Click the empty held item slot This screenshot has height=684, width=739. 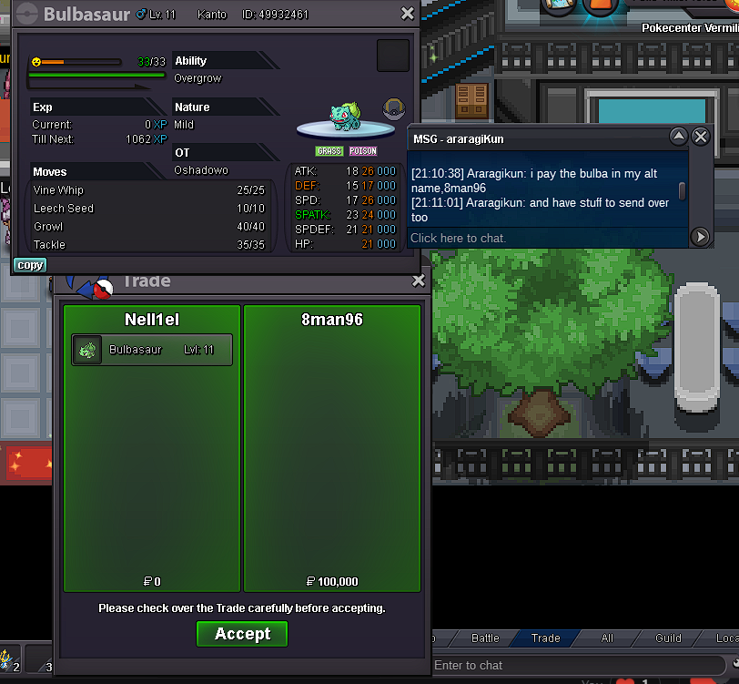tap(392, 56)
